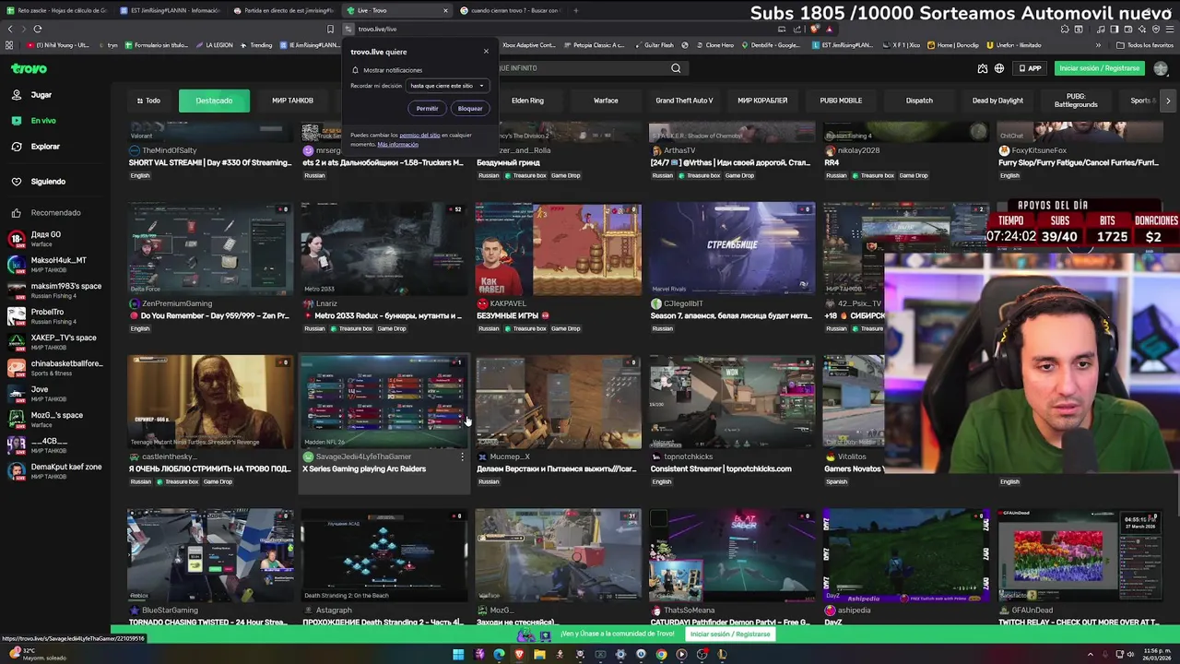Expand categories with the right arrow
1180x664 pixels.
1168,101
